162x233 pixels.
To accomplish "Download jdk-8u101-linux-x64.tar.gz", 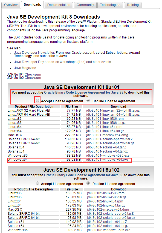I will click(105, 131).
